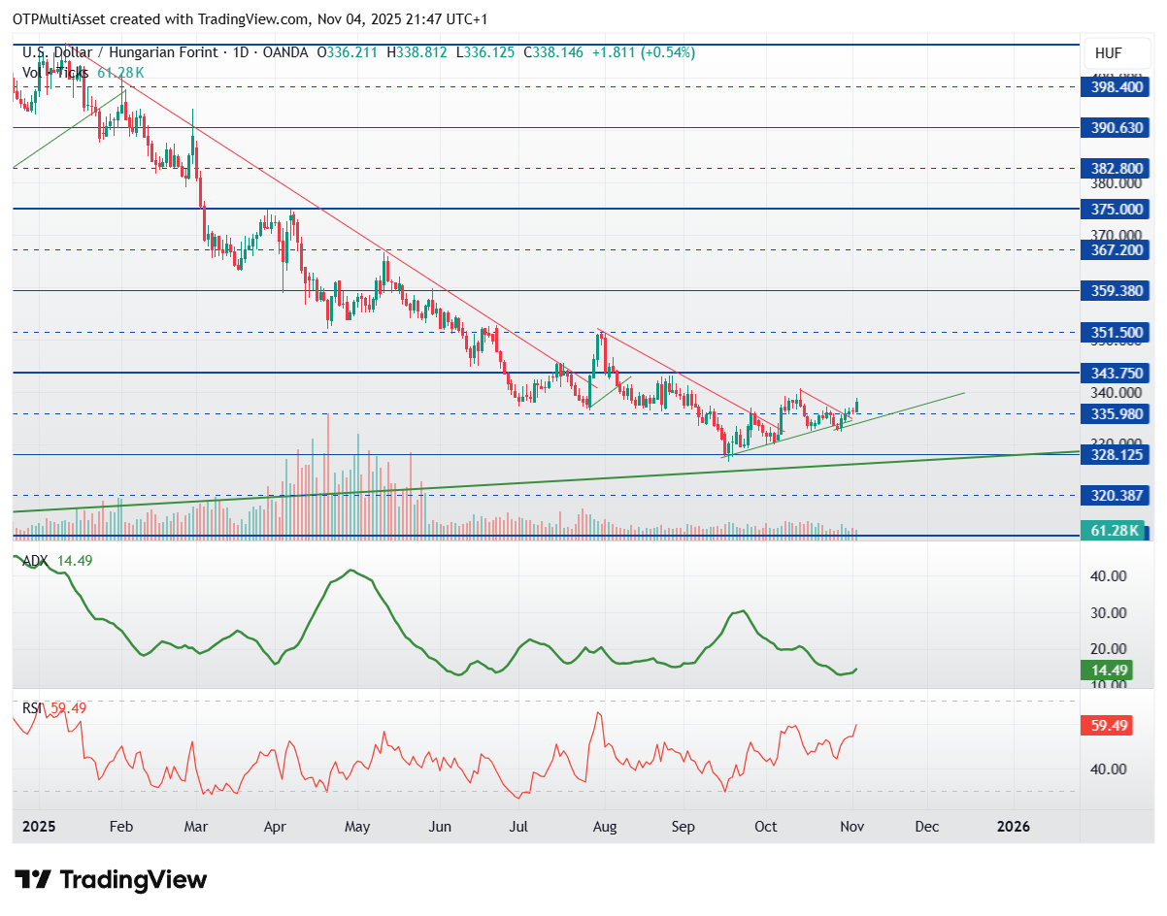Click the HUF currency label on price axis
The width and height of the screenshot is (1167, 916).
pyautogui.click(x=1108, y=52)
